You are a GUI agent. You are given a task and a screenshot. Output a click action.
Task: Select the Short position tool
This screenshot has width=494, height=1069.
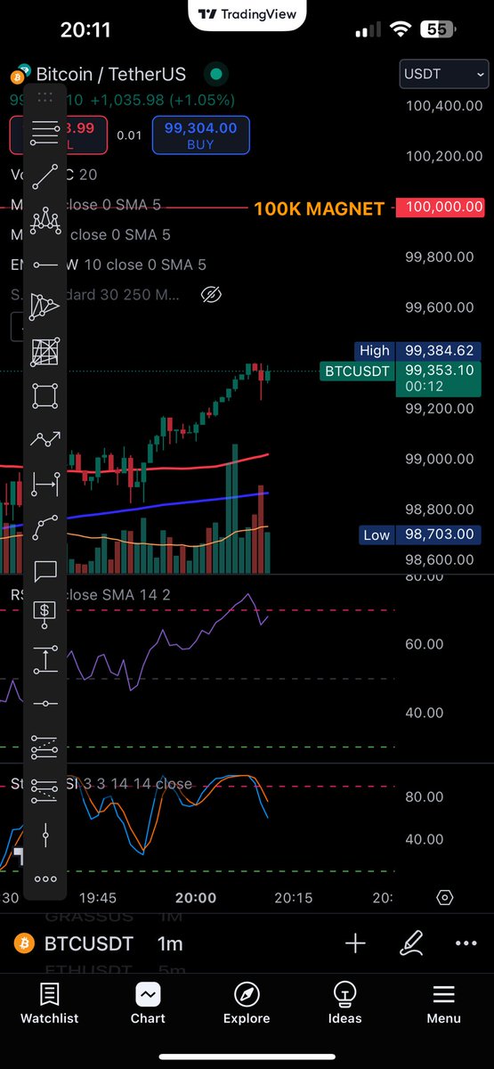tap(45, 790)
